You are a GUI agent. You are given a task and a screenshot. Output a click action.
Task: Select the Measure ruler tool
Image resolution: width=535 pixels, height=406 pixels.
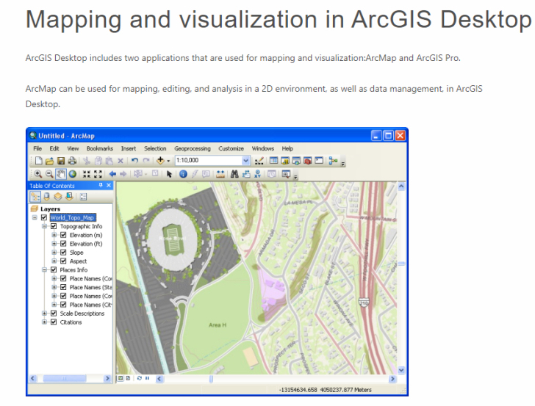pos(220,174)
